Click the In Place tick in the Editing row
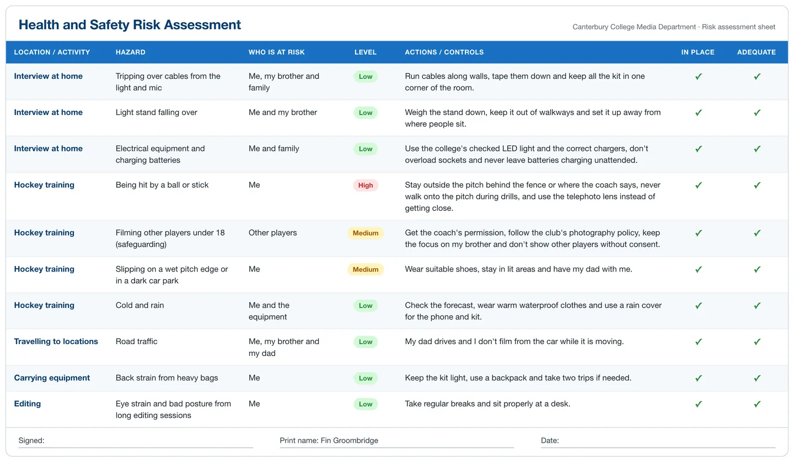 click(698, 404)
